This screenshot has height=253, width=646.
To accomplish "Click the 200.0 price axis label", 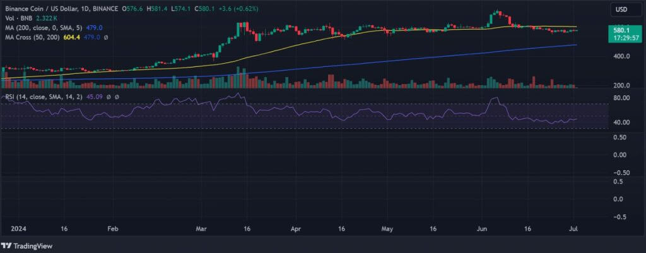I will 622,86.
